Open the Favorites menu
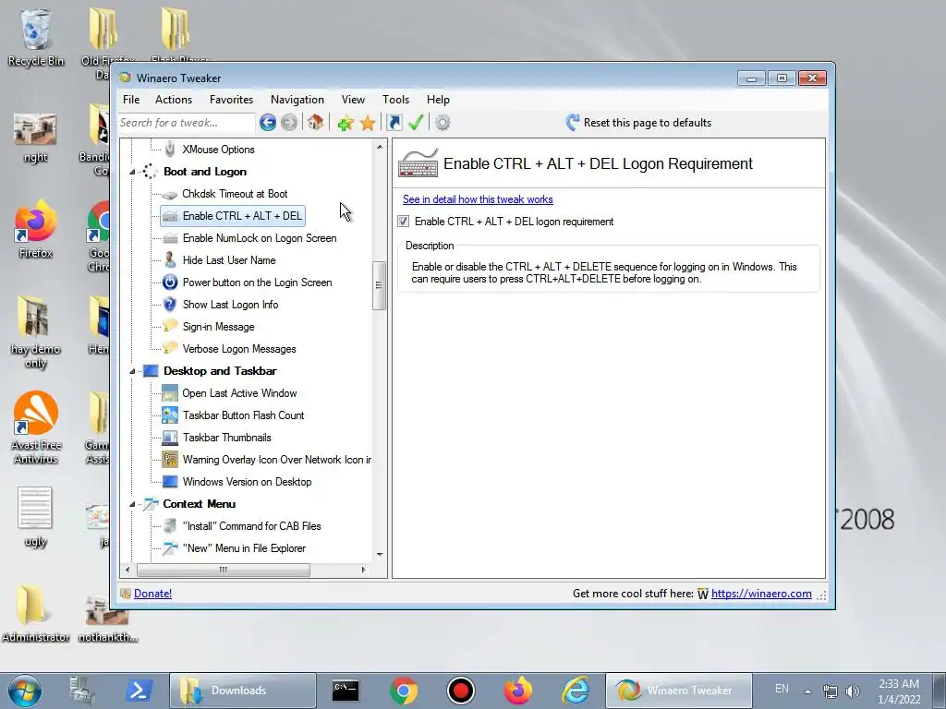The height and width of the screenshot is (709, 946). click(x=231, y=100)
